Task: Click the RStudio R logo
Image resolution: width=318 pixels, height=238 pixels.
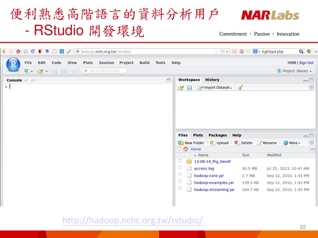Action: click(13, 64)
